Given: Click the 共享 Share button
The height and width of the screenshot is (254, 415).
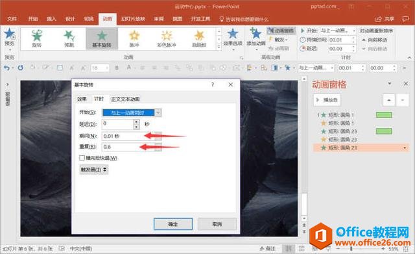Looking at the screenshot, I should (x=385, y=19).
